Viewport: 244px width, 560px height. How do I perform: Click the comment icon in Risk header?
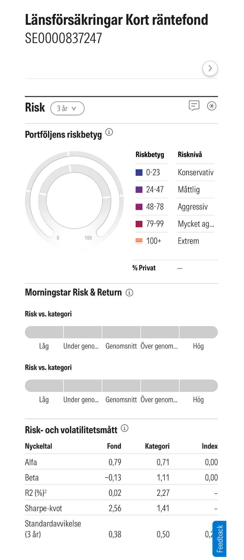pos(194,106)
